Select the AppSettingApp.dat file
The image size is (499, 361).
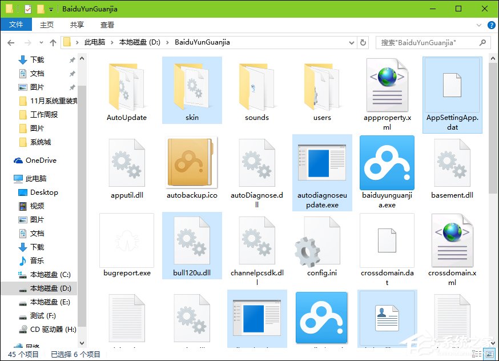(x=452, y=86)
